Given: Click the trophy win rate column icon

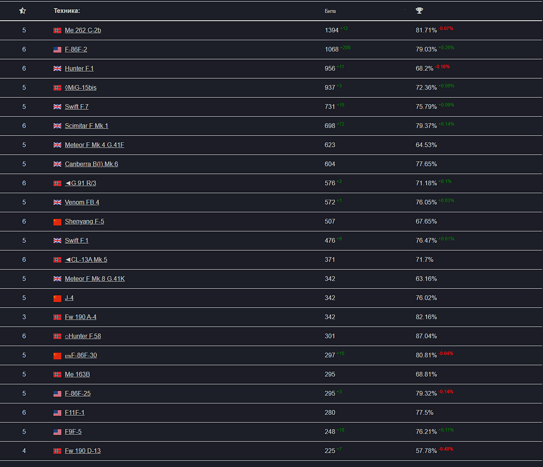Looking at the screenshot, I should (x=420, y=10).
